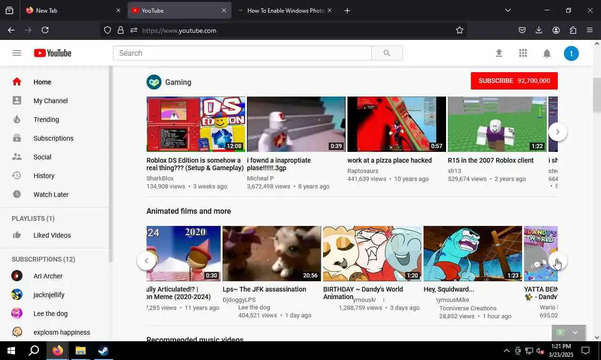Open the YouTube apps grid icon
The image size is (601, 360).
point(523,53)
